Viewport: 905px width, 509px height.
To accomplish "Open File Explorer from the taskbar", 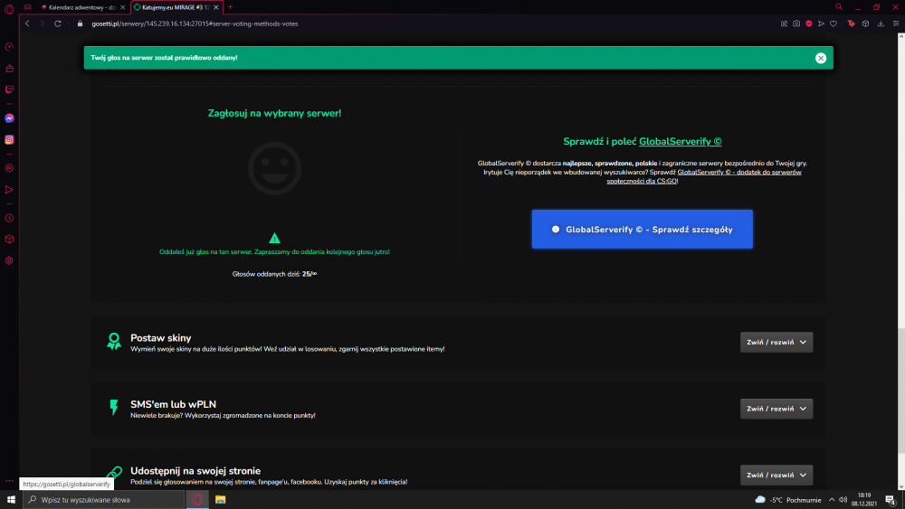I will tap(220, 500).
